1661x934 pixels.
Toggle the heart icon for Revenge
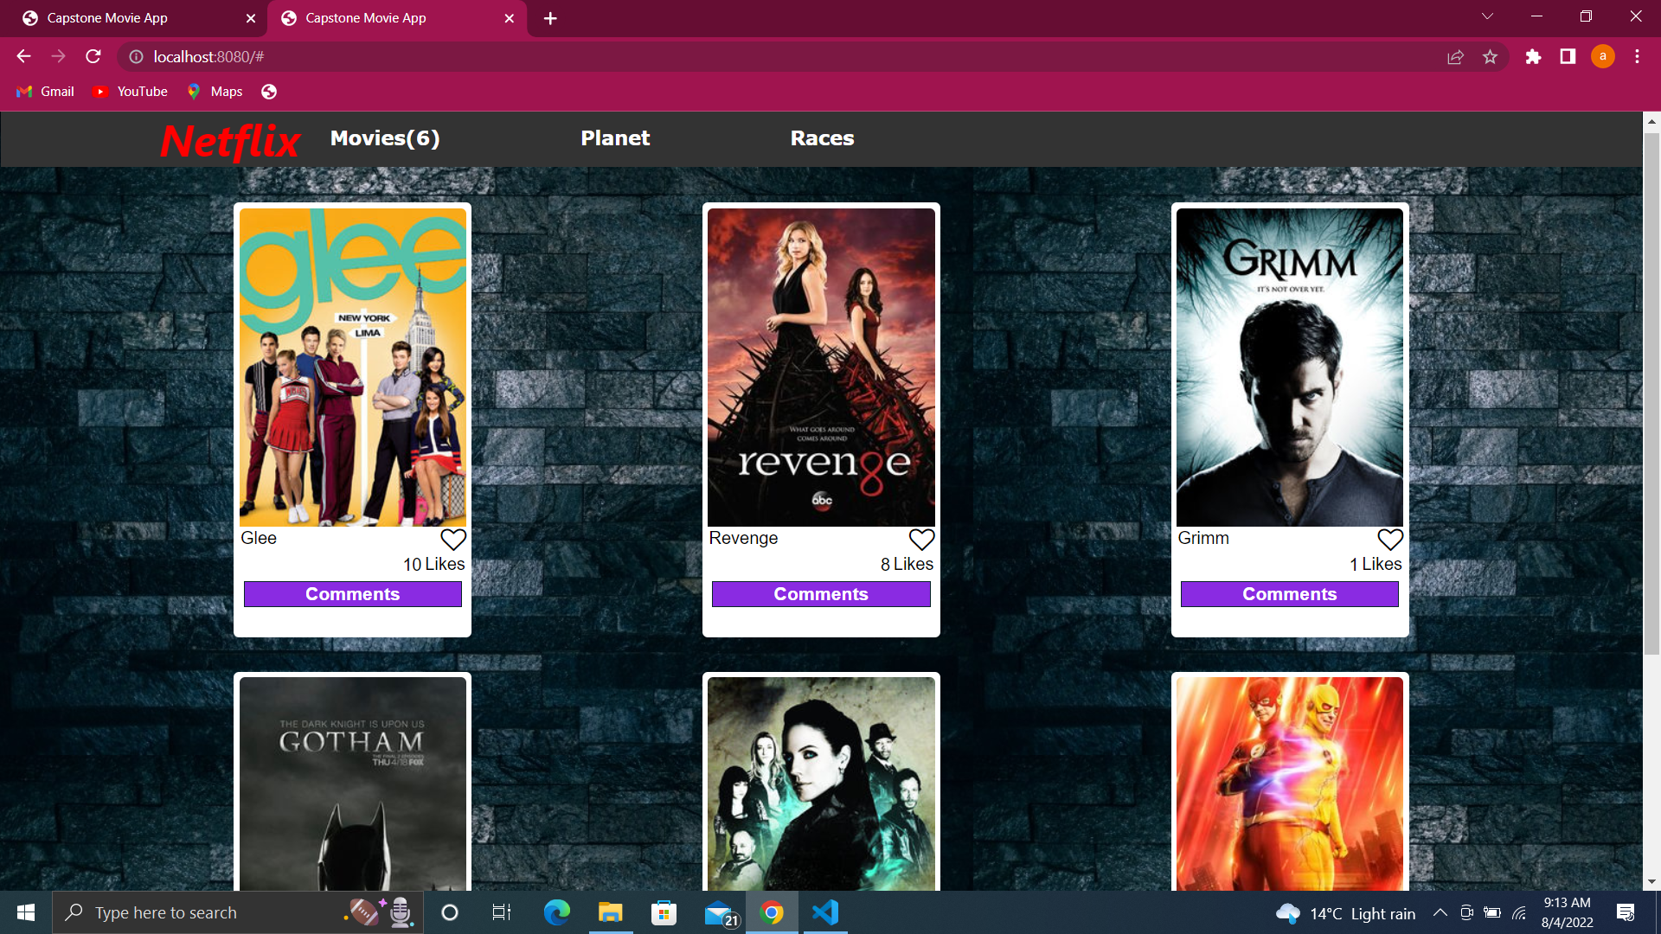[x=921, y=540]
